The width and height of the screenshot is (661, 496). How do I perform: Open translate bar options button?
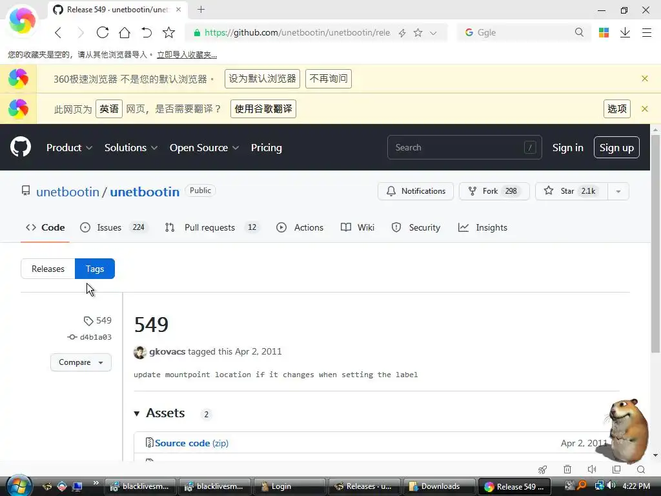616,108
